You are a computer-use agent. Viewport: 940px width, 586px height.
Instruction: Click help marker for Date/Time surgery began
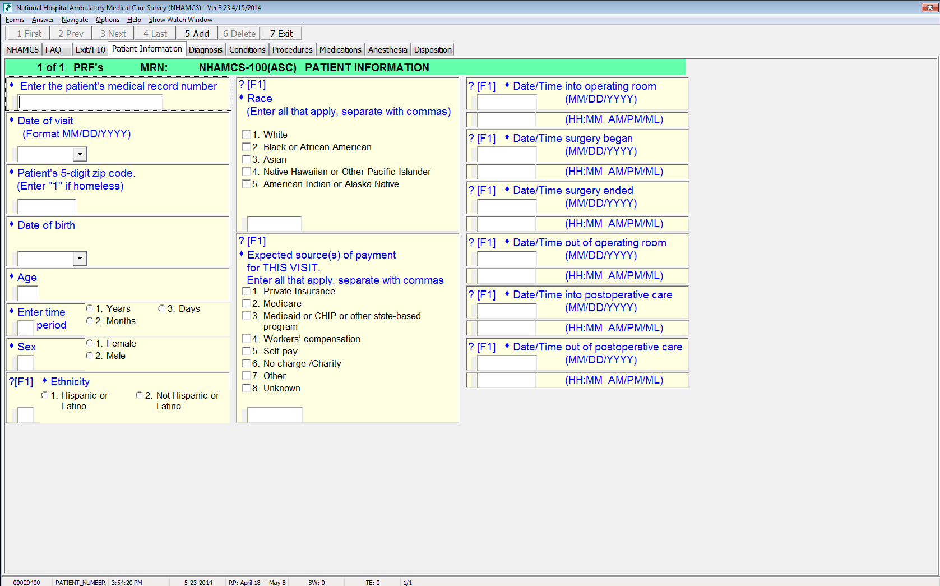(x=481, y=139)
